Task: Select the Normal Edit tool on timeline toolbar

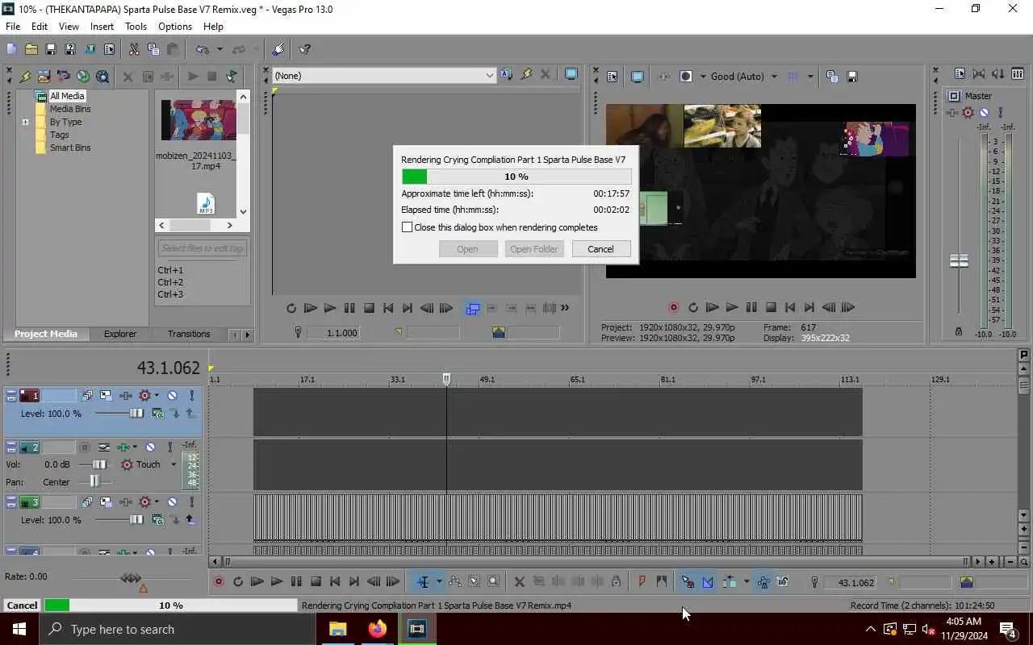Action: point(423,581)
